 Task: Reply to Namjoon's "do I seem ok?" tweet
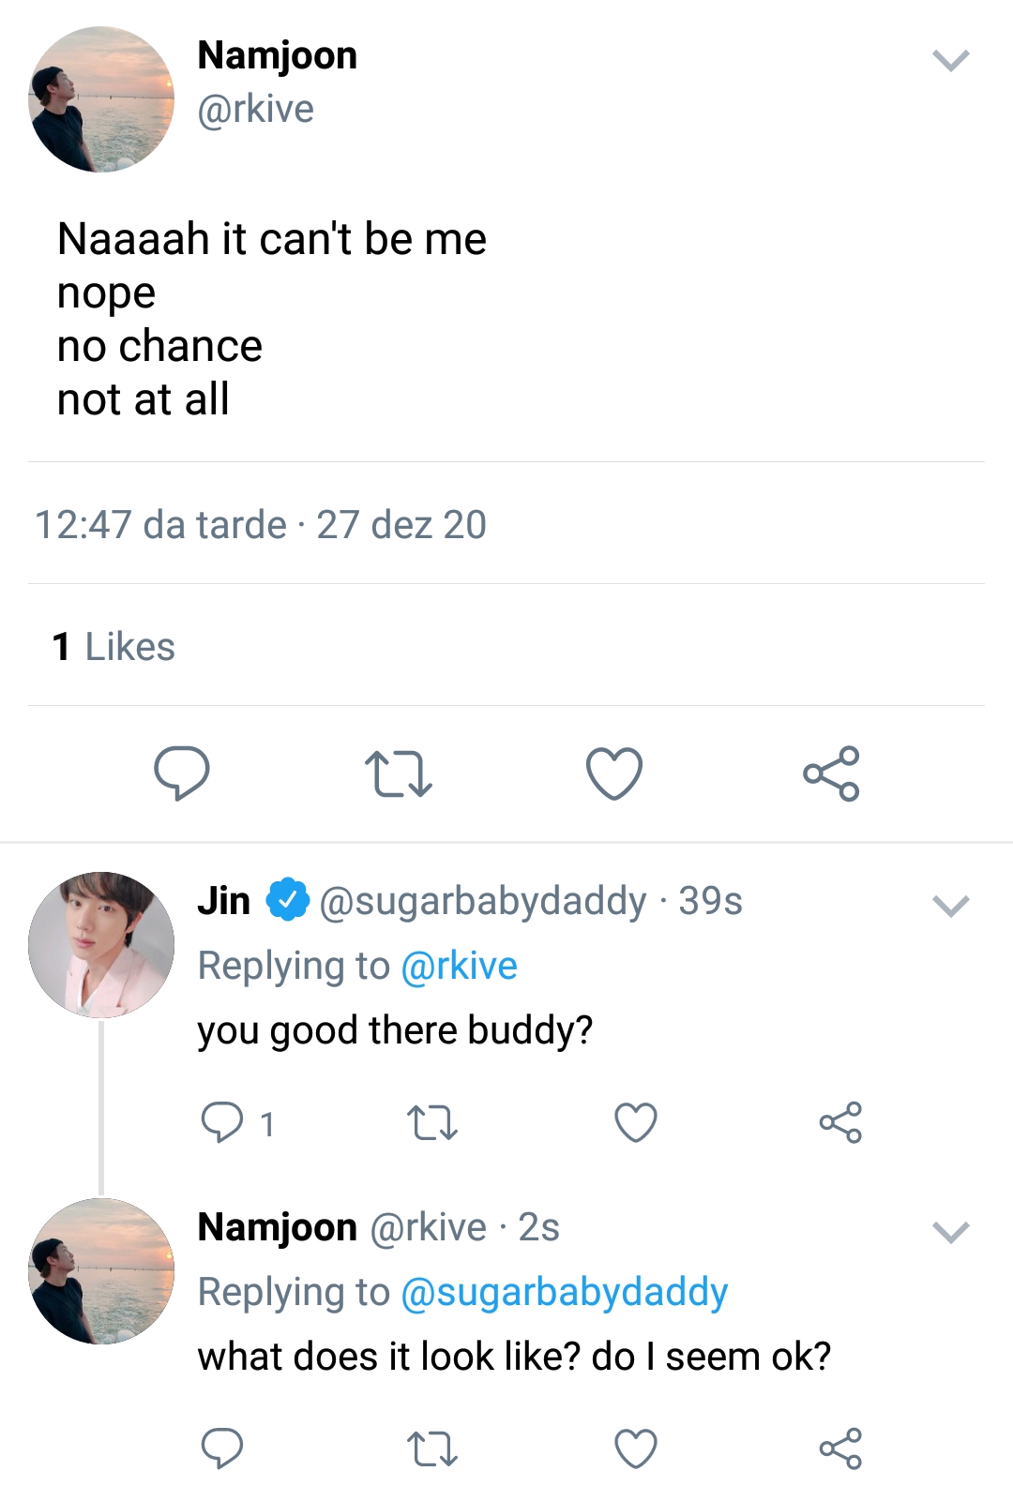coord(222,1448)
